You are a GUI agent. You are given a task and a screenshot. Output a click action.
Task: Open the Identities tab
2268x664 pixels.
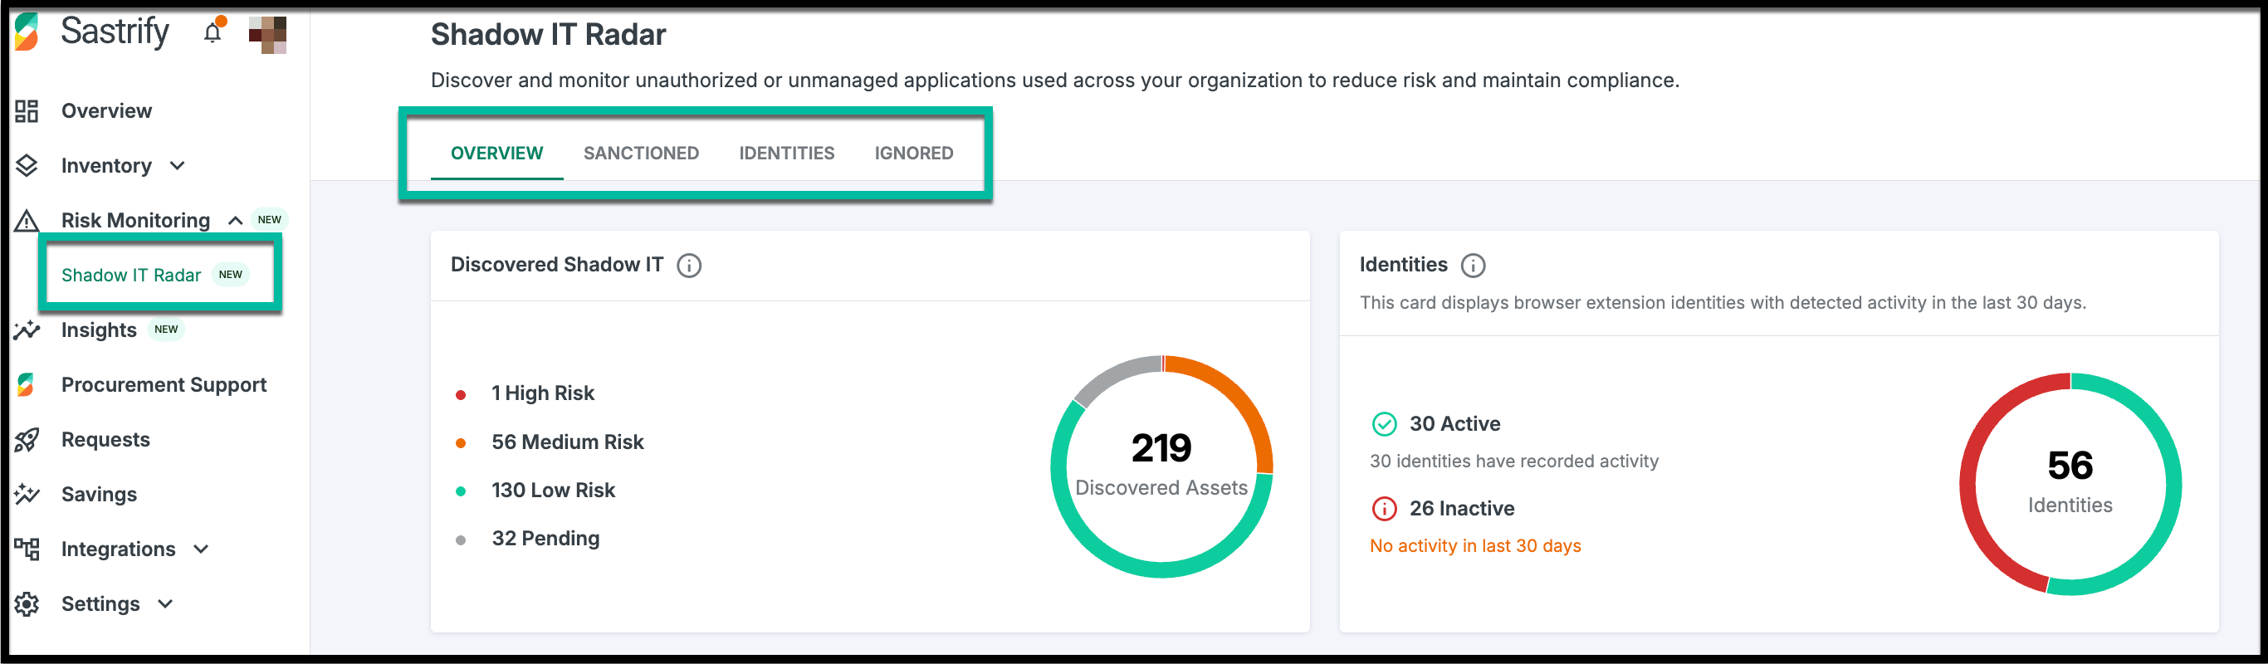[x=786, y=154]
